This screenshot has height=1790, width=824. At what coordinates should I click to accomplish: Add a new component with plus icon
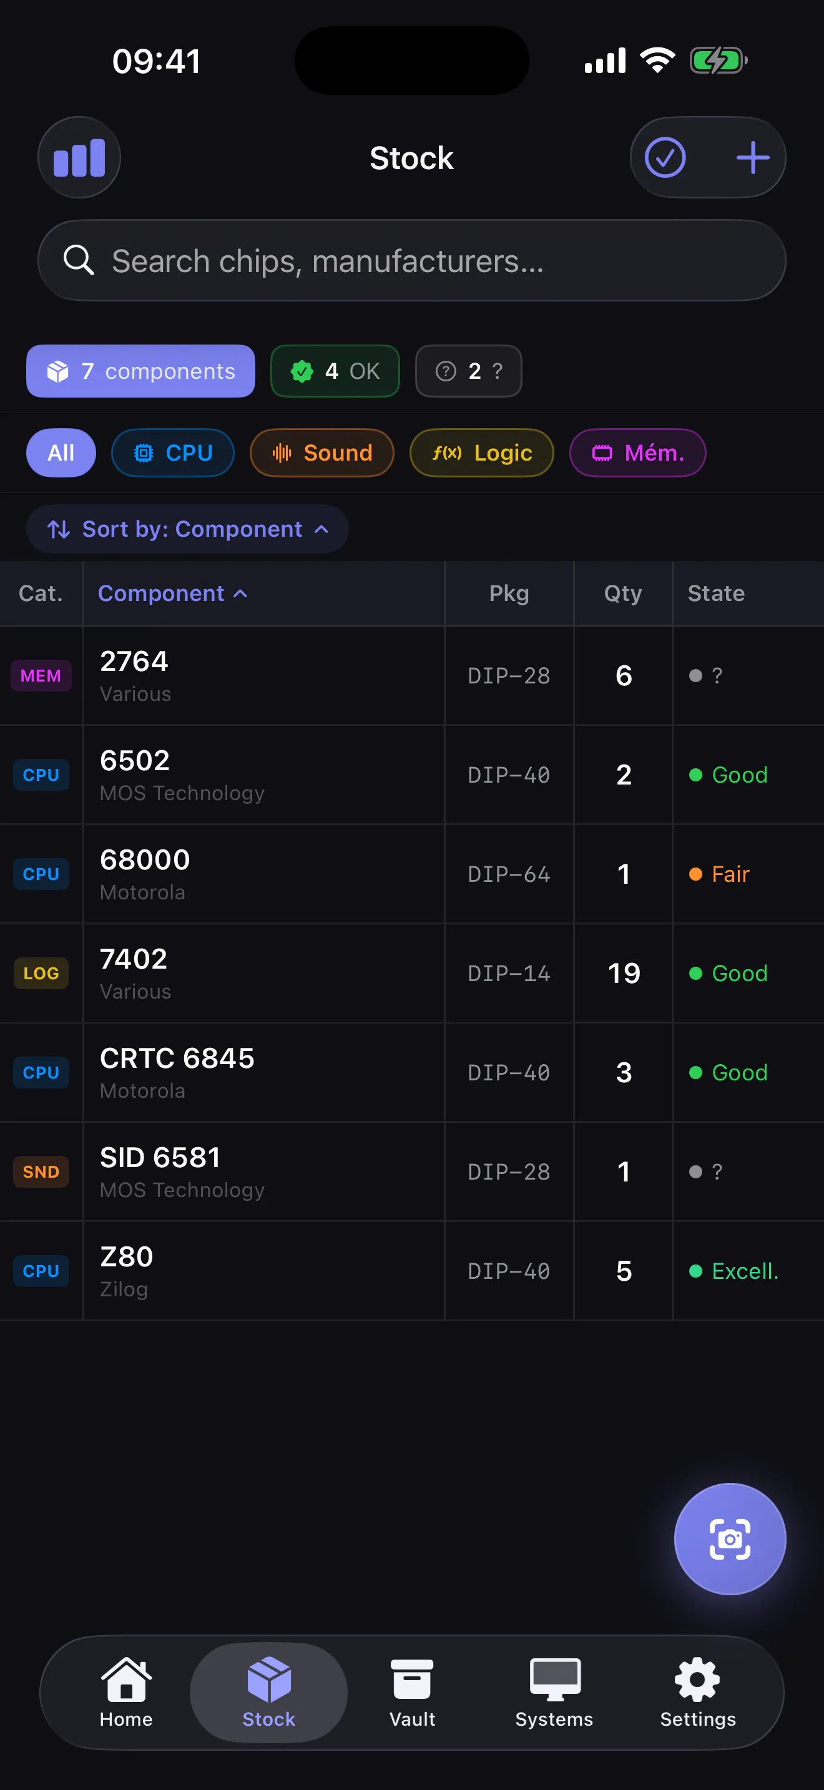click(x=752, y=158)
